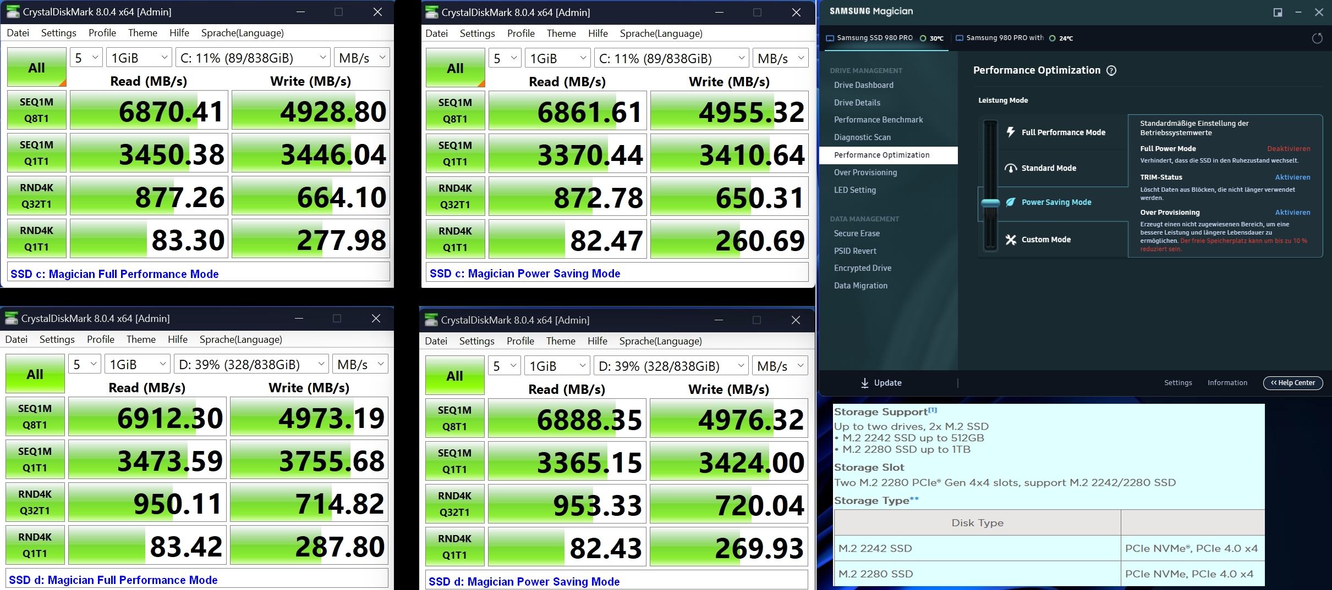Click RND4K Q1T1 button in D: Power Saving window
The image size is (1332, 590).
[454, 547]
